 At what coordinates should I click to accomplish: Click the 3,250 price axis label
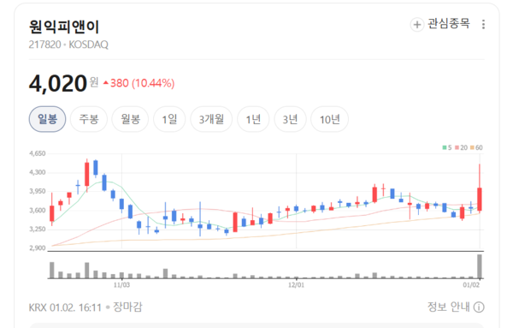[38, 229]
